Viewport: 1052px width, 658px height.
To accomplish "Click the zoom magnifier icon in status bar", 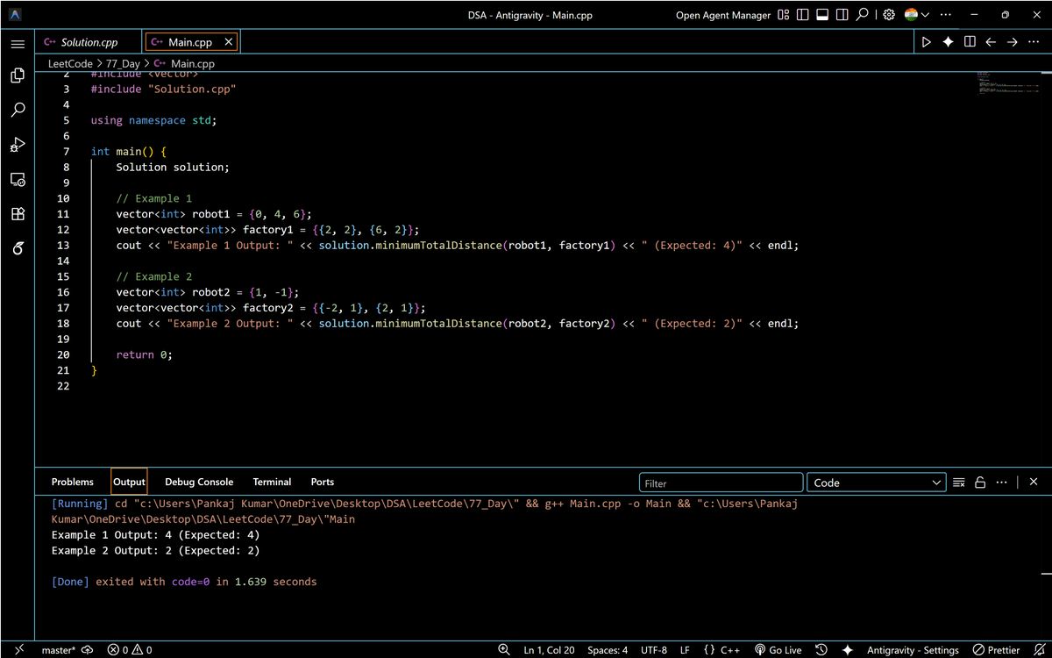I will (x=504, y=650).
